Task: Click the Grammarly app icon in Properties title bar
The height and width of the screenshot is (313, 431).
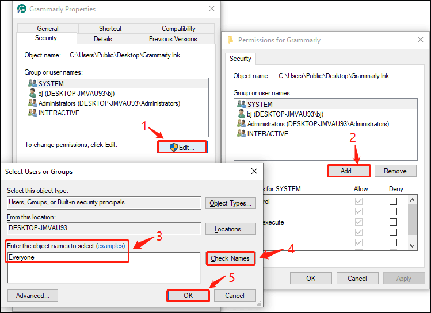Action: [x=22, y=9]
